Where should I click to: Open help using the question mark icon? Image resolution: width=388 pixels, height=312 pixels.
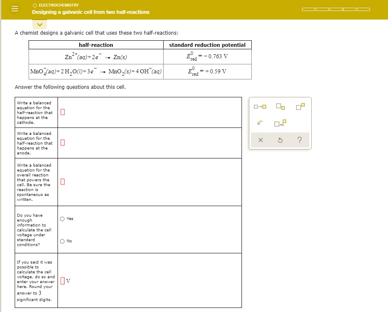click(x=299, y=140)
